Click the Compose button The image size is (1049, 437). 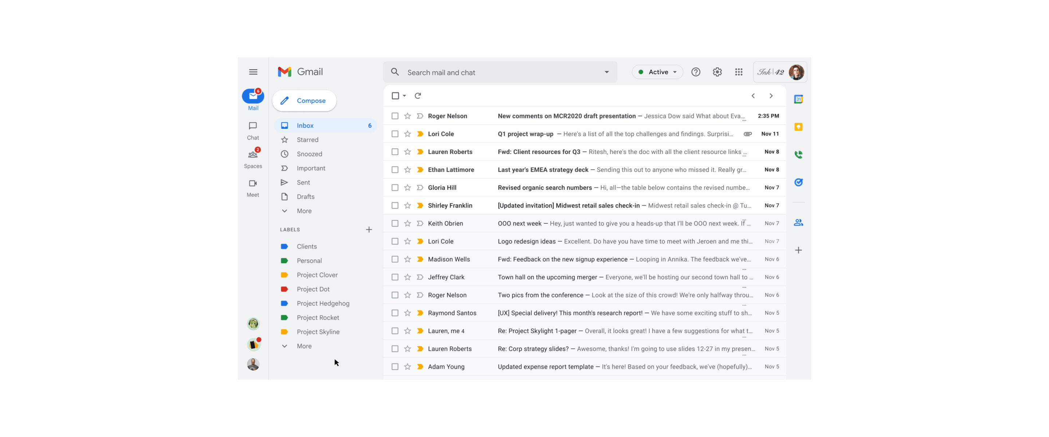305,101
